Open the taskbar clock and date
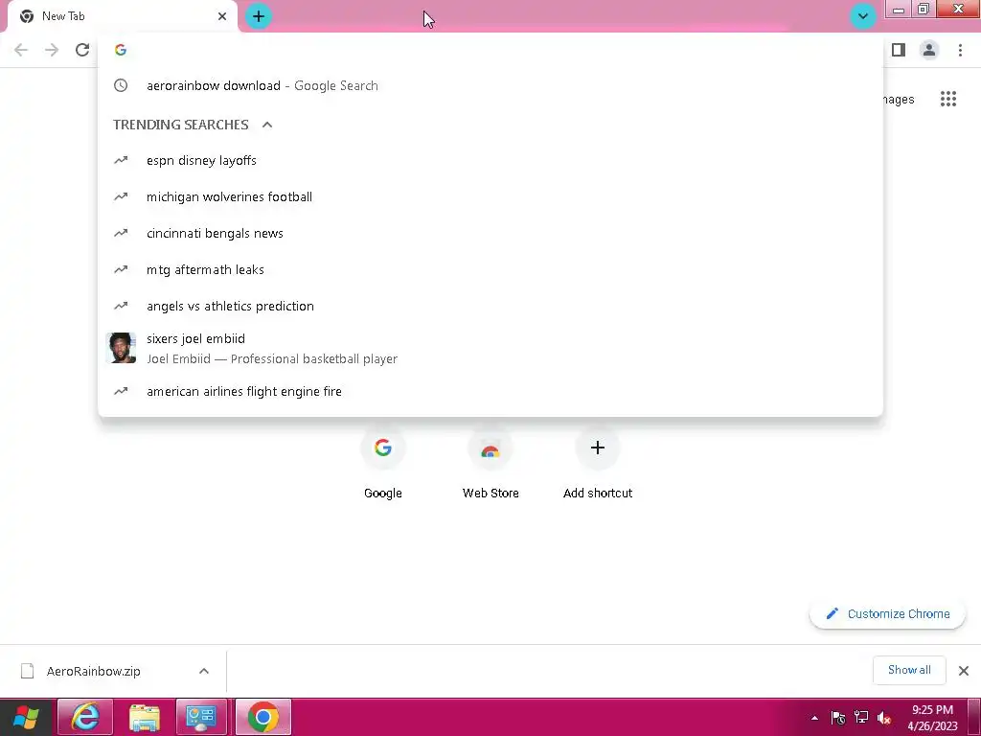The height and width of the screenshot is (736, 981). coord(932,718)
